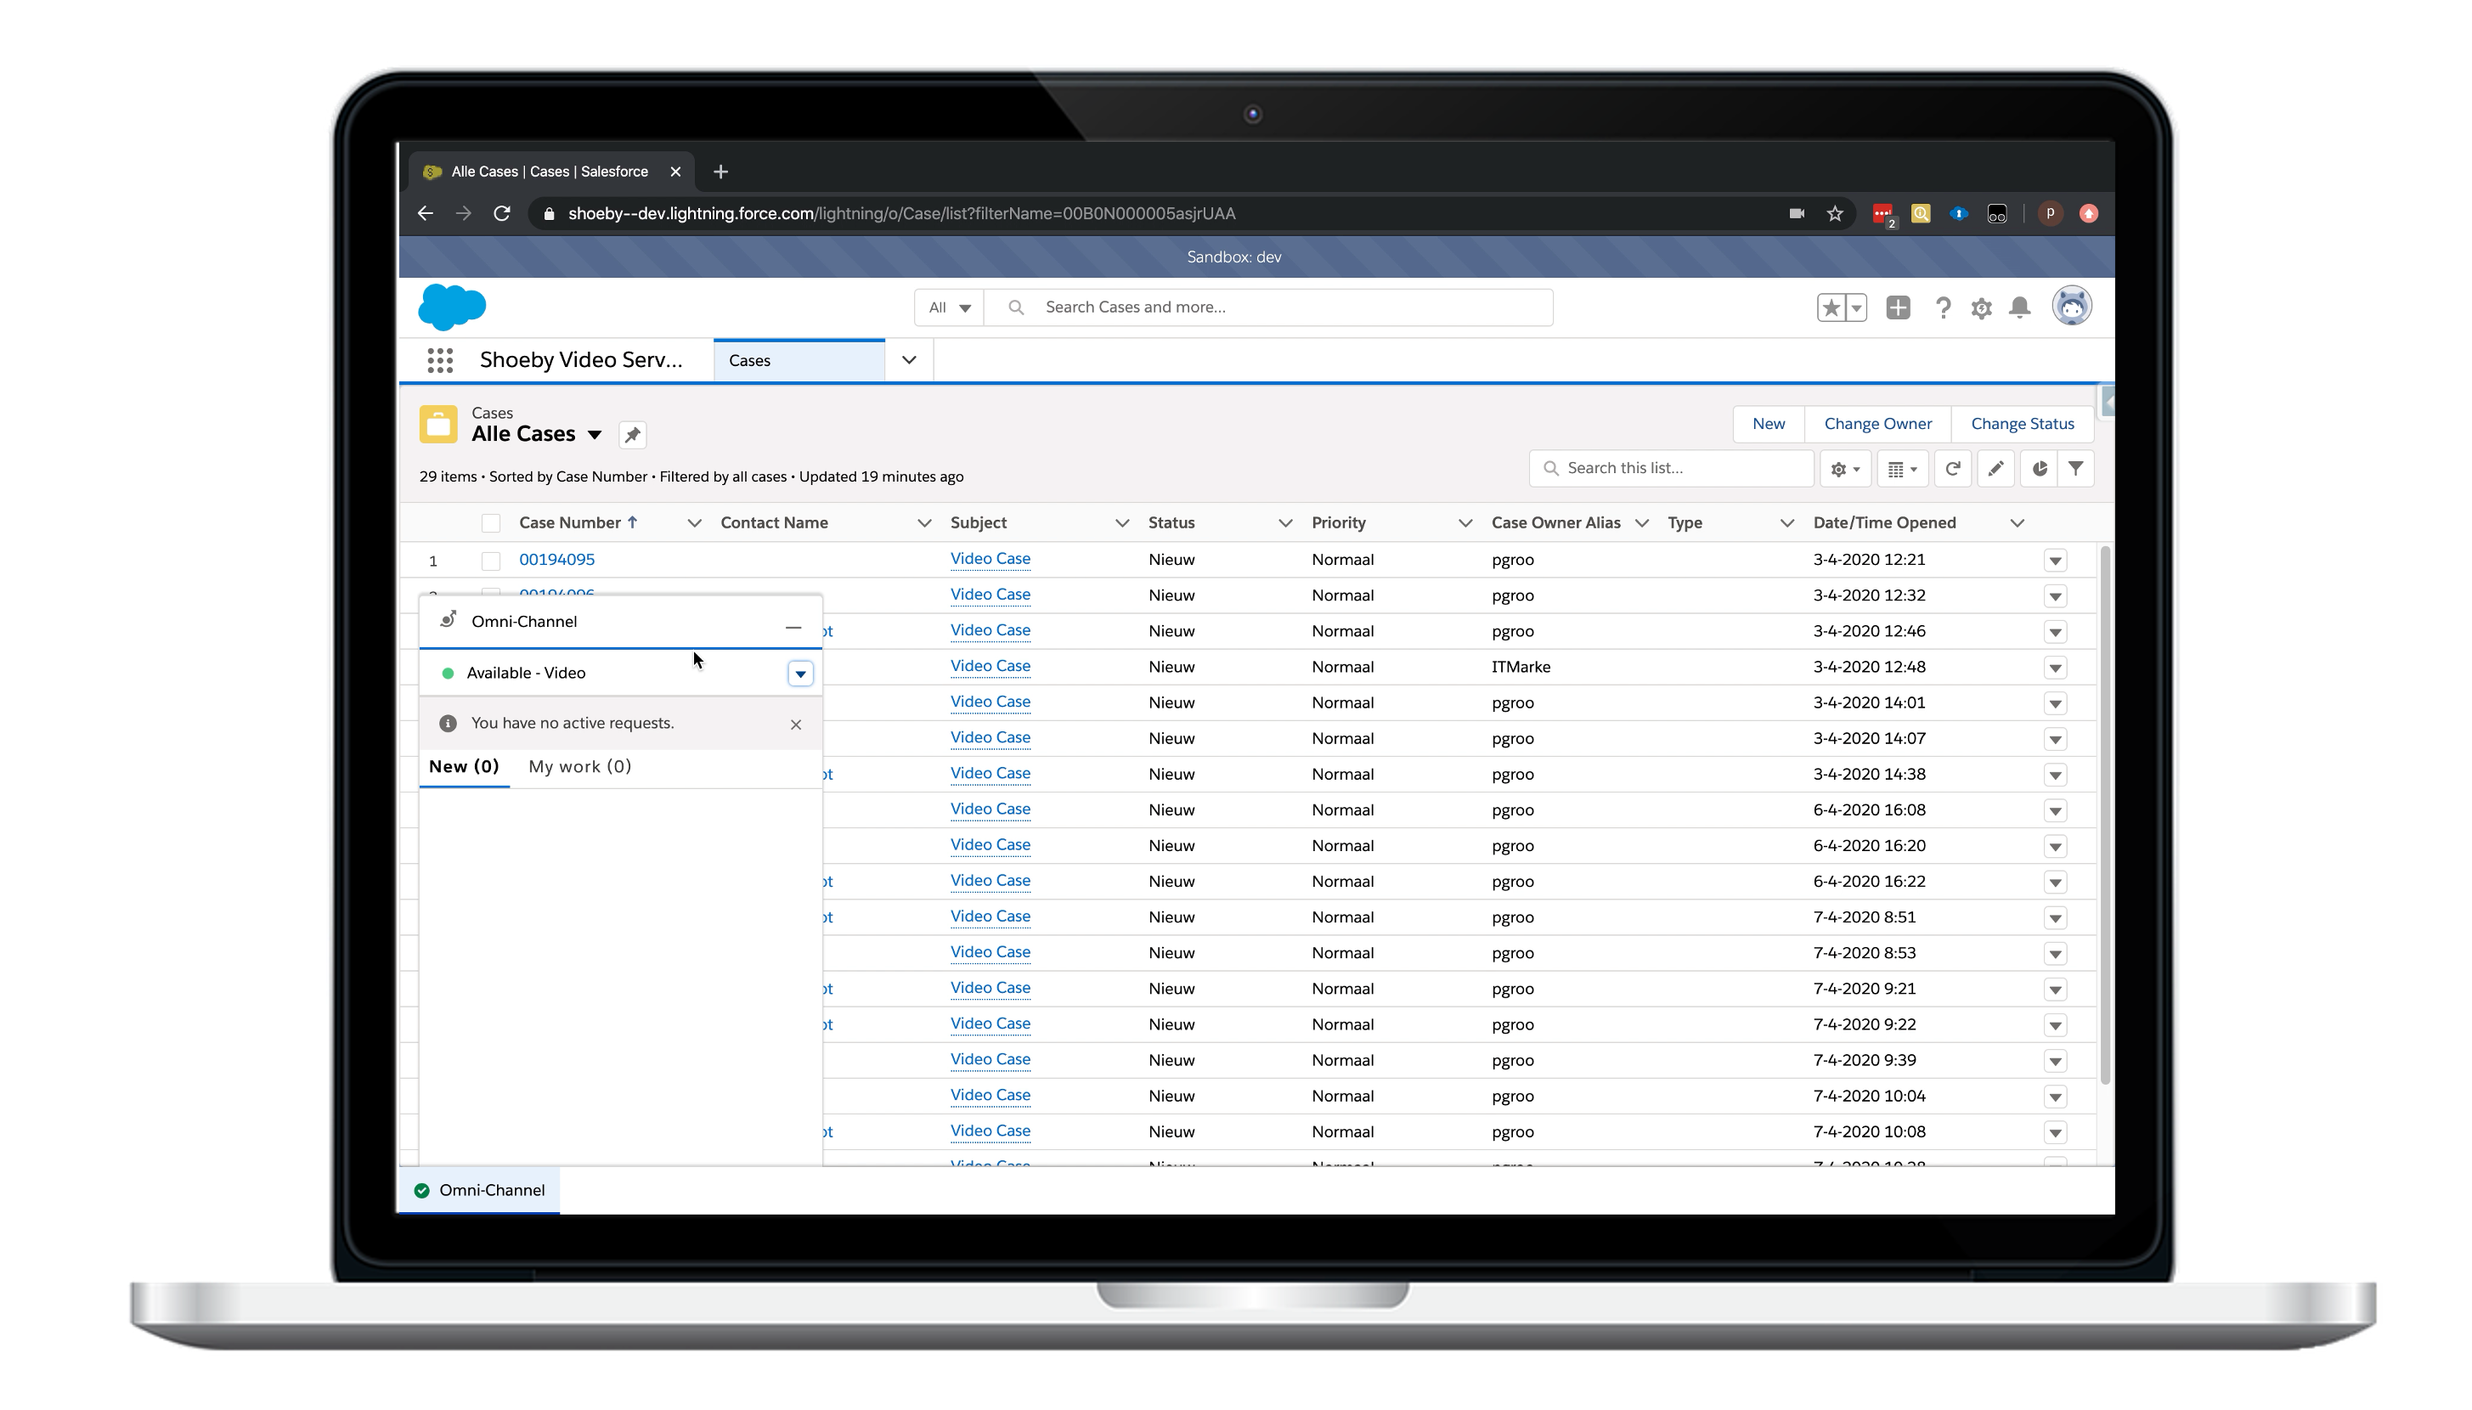
Task: Open the App Launcher grid icon
Action: coord(439,360)
